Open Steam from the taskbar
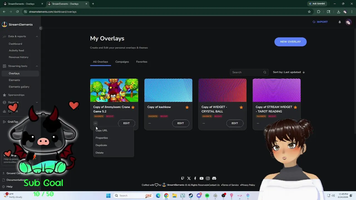Image resolution: width=356 pixels, height=200 pixels. click(191, 196)
